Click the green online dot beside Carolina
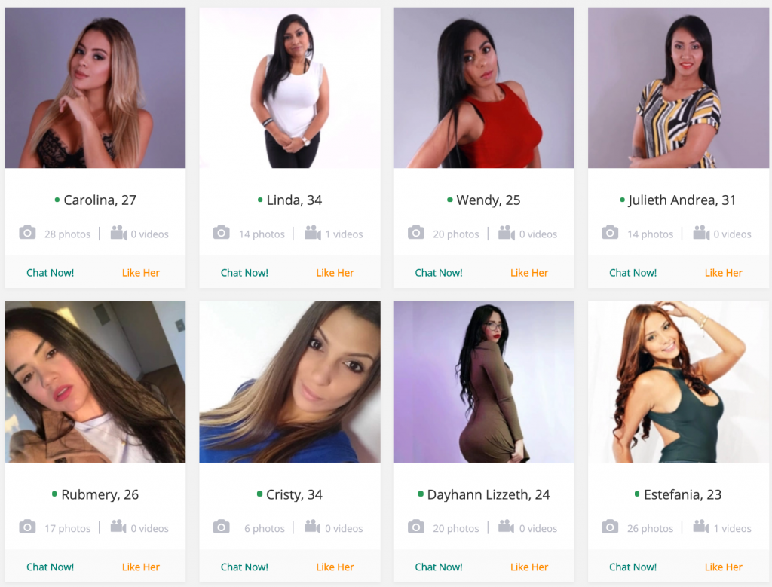772x587 pixels. pyautogui.click(x=57, y=200)
